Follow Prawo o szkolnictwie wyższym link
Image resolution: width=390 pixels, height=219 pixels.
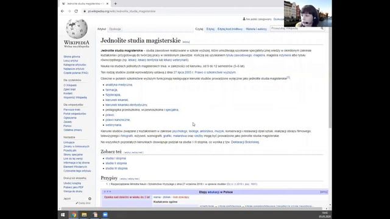[215, 72]
